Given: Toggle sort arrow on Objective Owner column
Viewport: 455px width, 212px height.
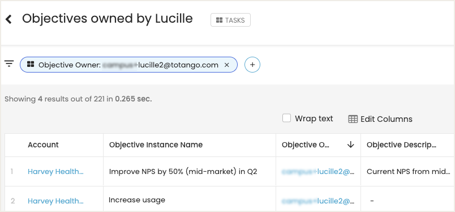Looking at the screenshot, I should pos(351,145).
